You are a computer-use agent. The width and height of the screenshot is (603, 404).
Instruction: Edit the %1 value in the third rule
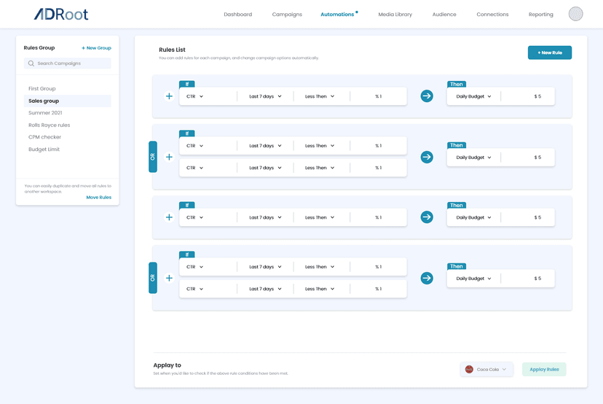[x=379, y=217]
